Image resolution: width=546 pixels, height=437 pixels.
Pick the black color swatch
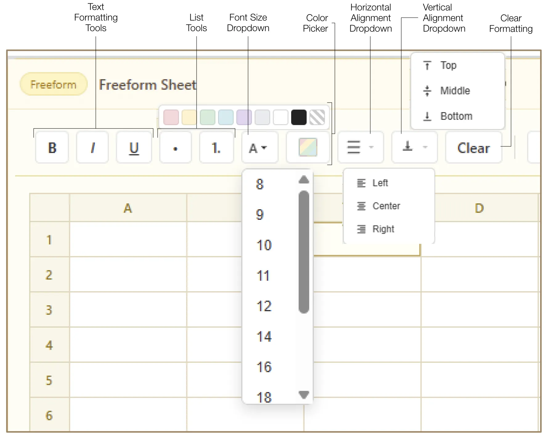299,117
